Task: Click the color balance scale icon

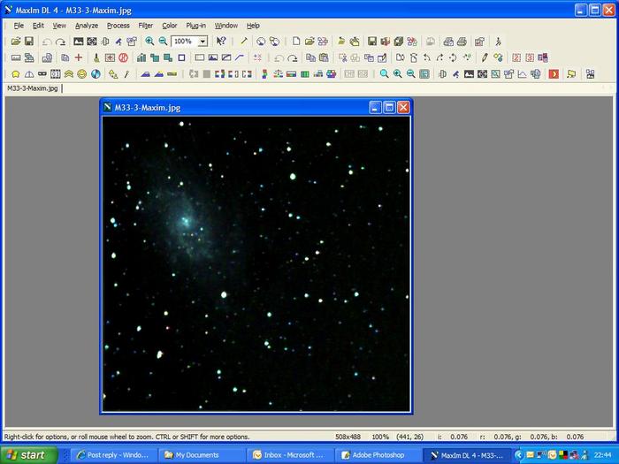Action: 278,73
